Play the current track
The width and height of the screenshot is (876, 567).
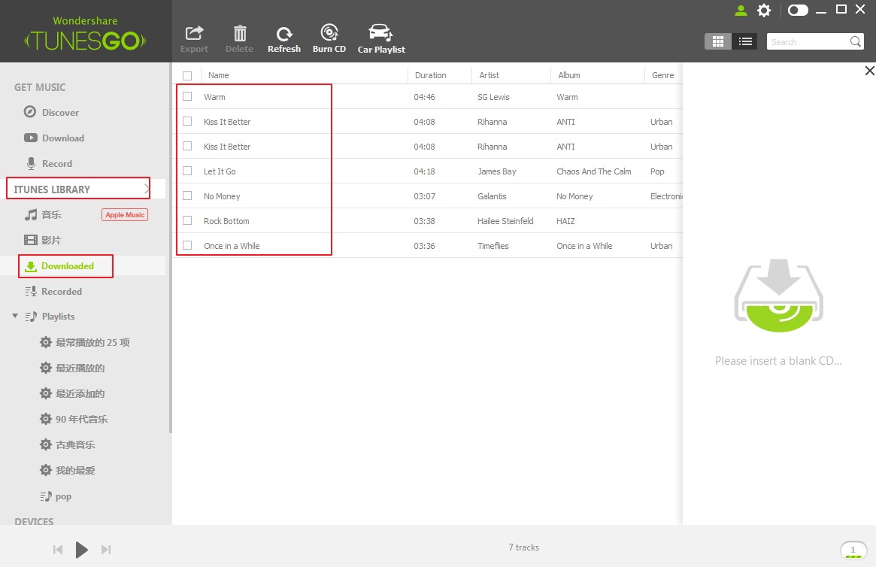pyautogui.click(x=81, y=550)
